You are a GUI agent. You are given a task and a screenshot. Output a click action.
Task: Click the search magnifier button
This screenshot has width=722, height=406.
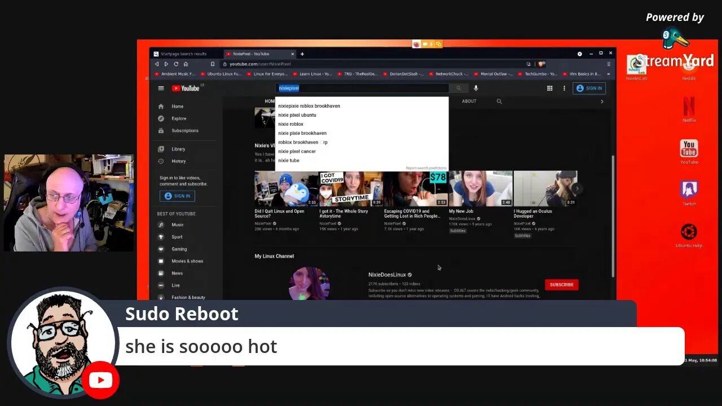click(x=459, y=88)
